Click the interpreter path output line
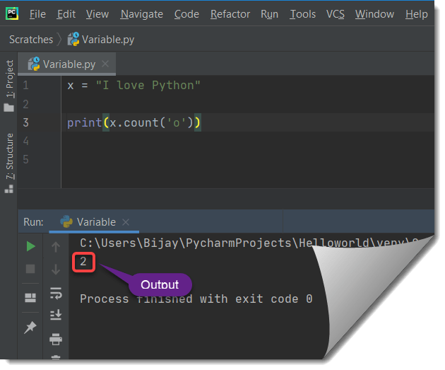Image resolution: width=445 pixels, height=370 pixels. pos(249,243)
